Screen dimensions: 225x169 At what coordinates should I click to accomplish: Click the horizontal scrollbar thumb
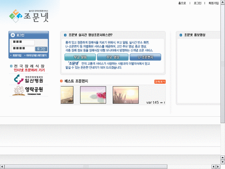(x=86, y=167)
